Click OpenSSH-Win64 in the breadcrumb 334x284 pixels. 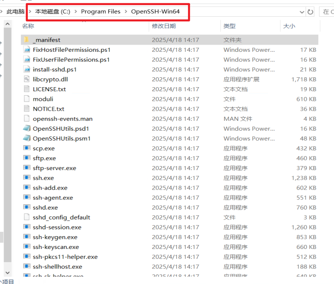(x=155, y=12)
